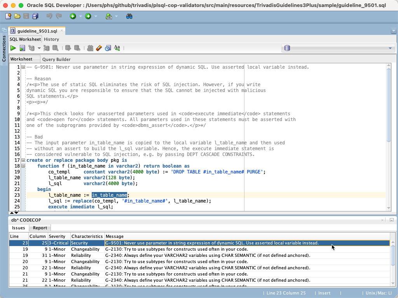Switch to the History tab
The width and height of the screenshot is (398, 298).
point(51,39)
